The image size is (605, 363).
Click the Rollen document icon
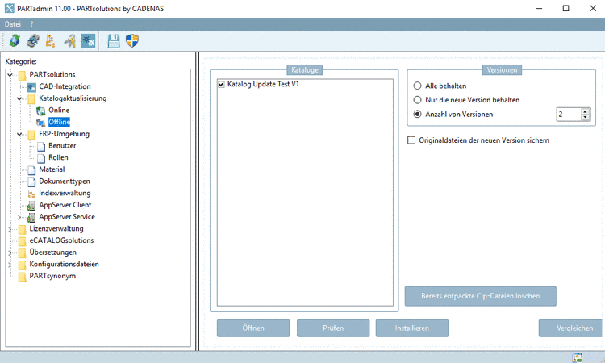pos(41,158)
